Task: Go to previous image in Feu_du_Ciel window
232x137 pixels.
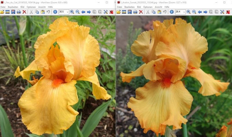Action: tap(83, 12)
